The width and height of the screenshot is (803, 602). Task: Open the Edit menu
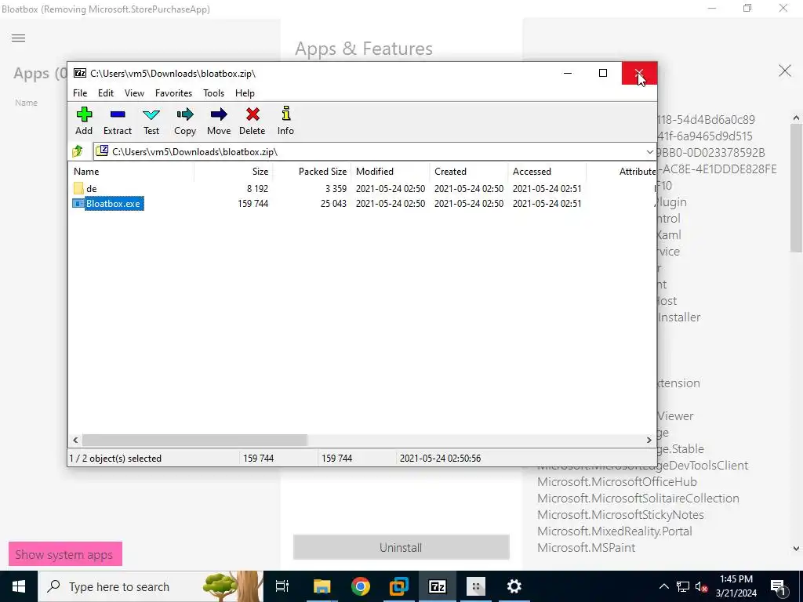106,92
